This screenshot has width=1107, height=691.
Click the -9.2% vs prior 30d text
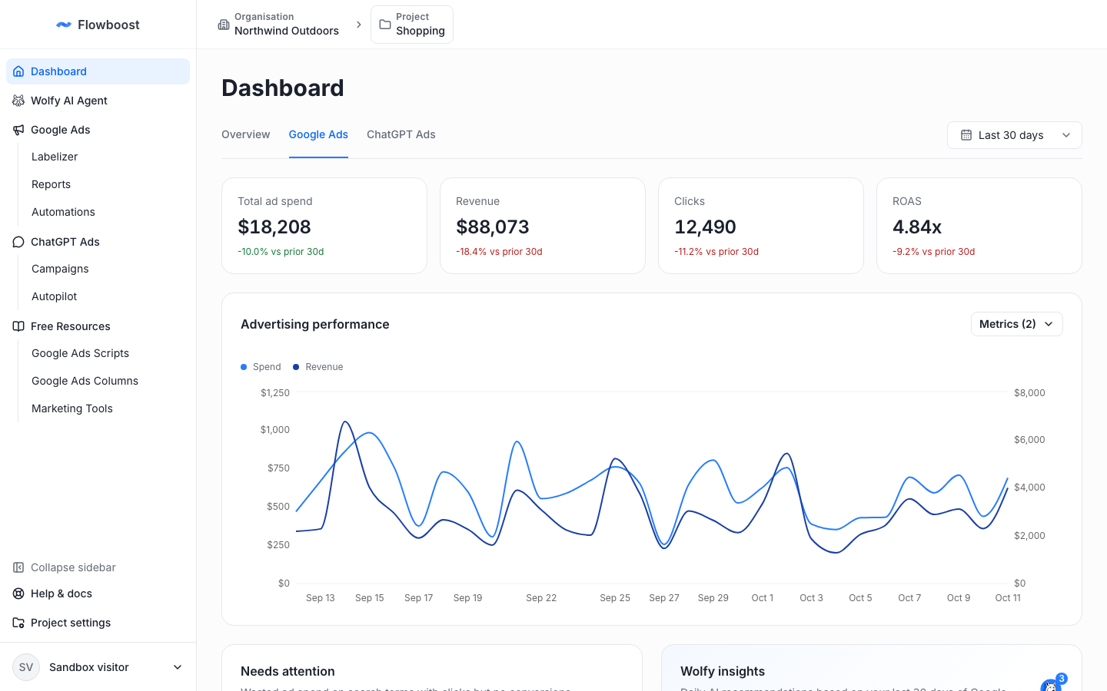933,252
